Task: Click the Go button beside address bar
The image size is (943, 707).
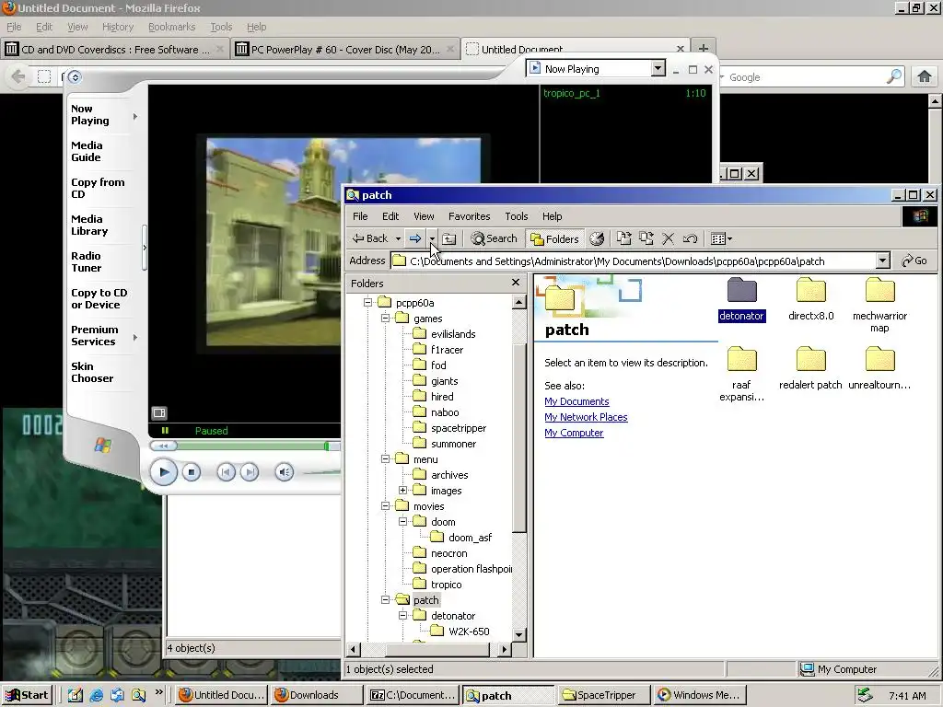Action: tap(914, 261)
